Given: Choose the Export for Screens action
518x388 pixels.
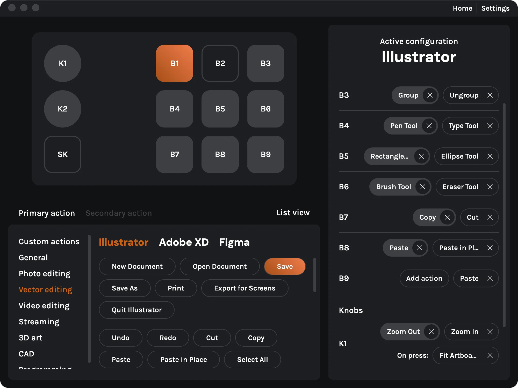Looking at the screenshot, I should click(245, 288).
